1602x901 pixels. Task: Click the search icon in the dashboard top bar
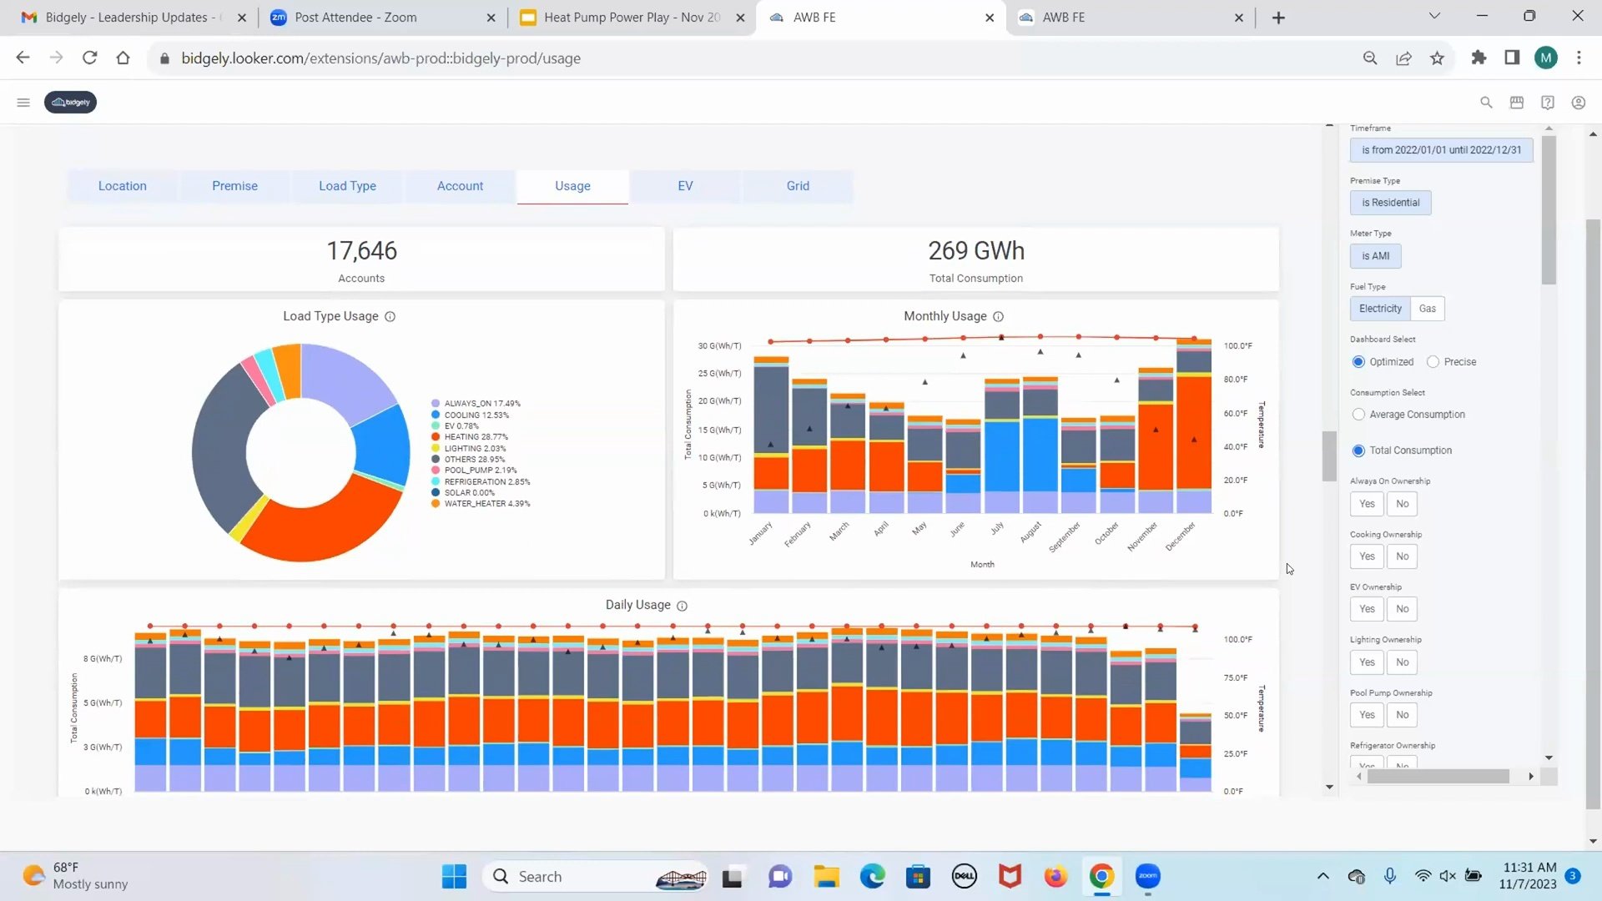point(1486,102)
